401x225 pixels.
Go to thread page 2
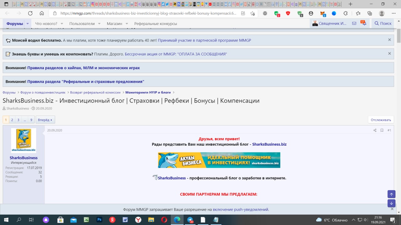[12, 120]
